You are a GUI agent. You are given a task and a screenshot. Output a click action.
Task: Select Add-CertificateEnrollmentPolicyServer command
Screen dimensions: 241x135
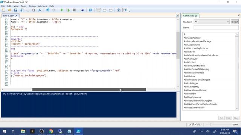(201, 55)
